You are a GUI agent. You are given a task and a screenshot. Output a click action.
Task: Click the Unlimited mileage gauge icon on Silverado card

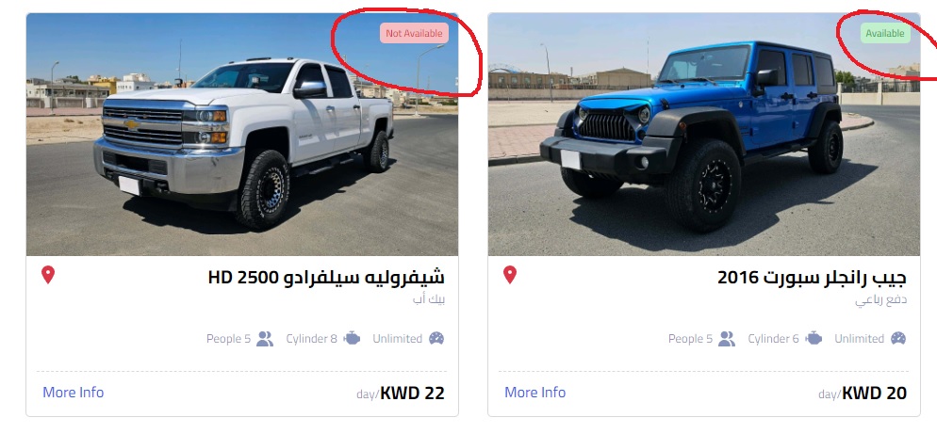click(x=436, y=339)
